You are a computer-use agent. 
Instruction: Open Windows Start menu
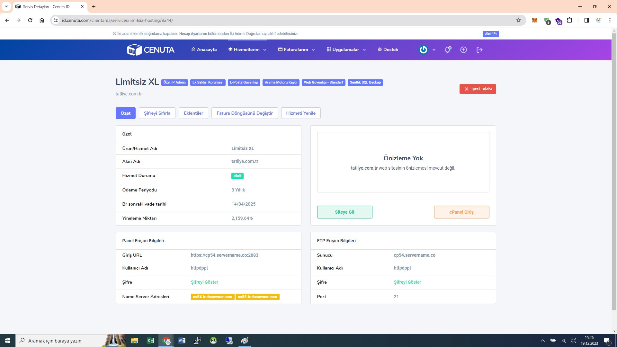(x=8, y=341)
